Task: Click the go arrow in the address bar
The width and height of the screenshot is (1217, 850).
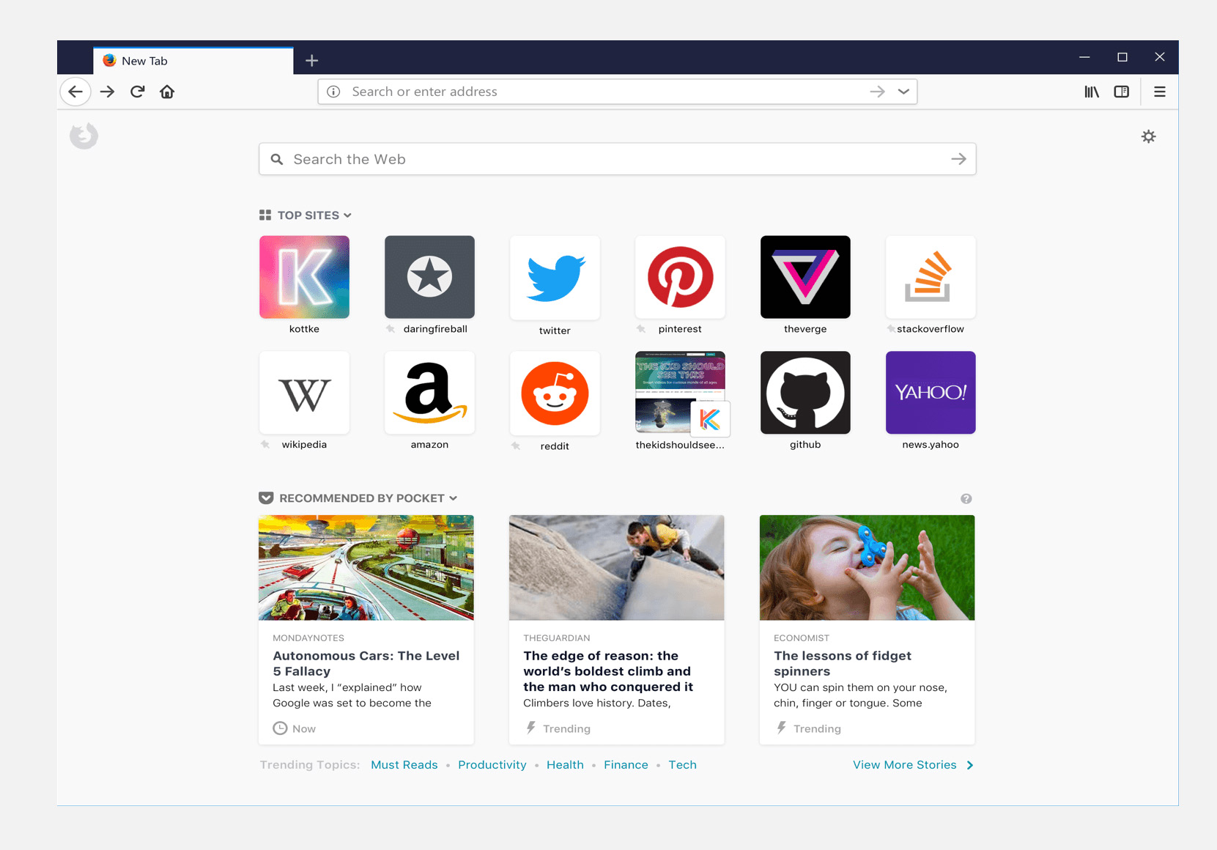Action: 877,92
